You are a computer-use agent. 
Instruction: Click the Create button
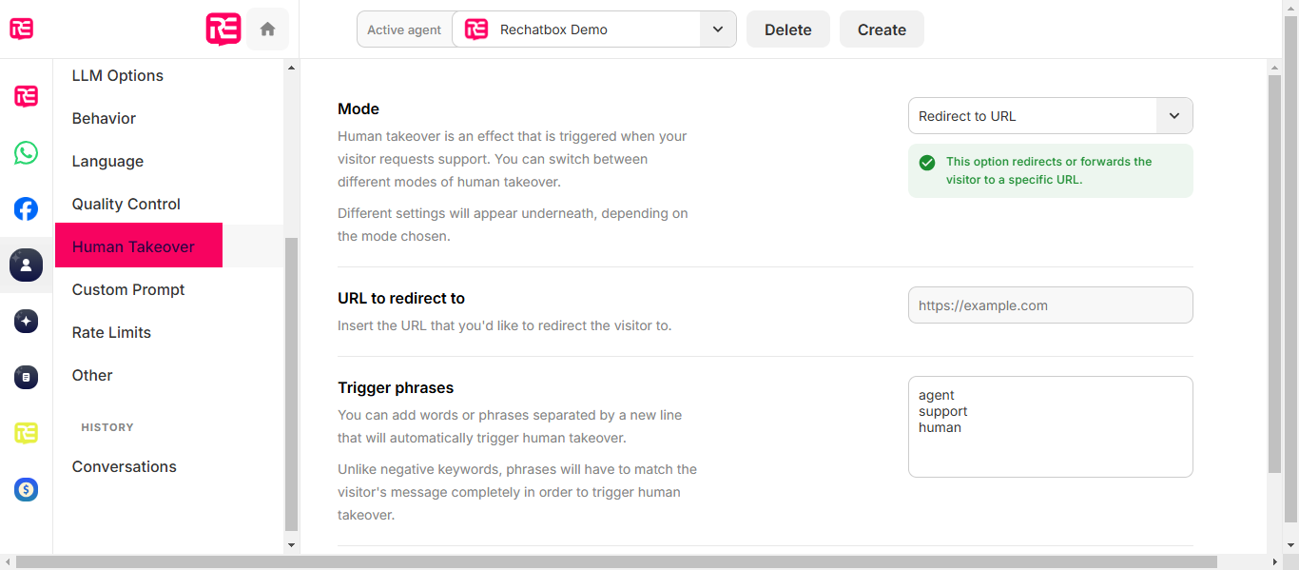pyautogui.click(x=882, y=29)
